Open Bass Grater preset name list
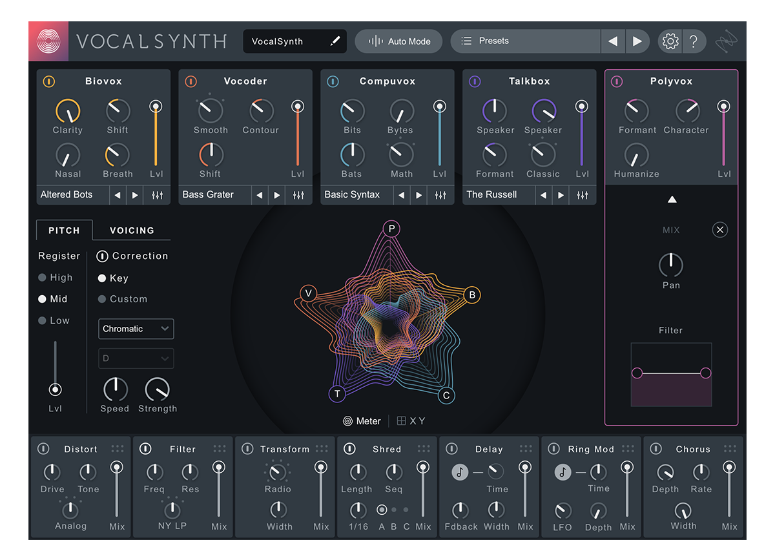This screenshot has width=775, height=560. point(215,195)
